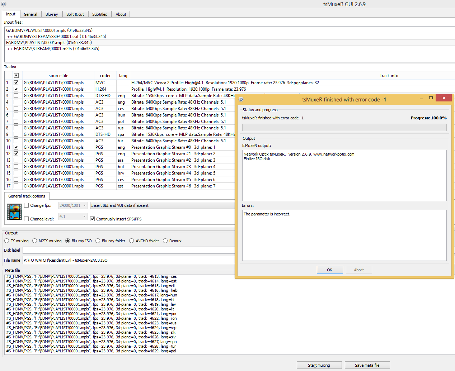This screenshot has height=371, width=455.
Task: Enable track 5 AC3 ces checkbox
Action: [16, 108]
